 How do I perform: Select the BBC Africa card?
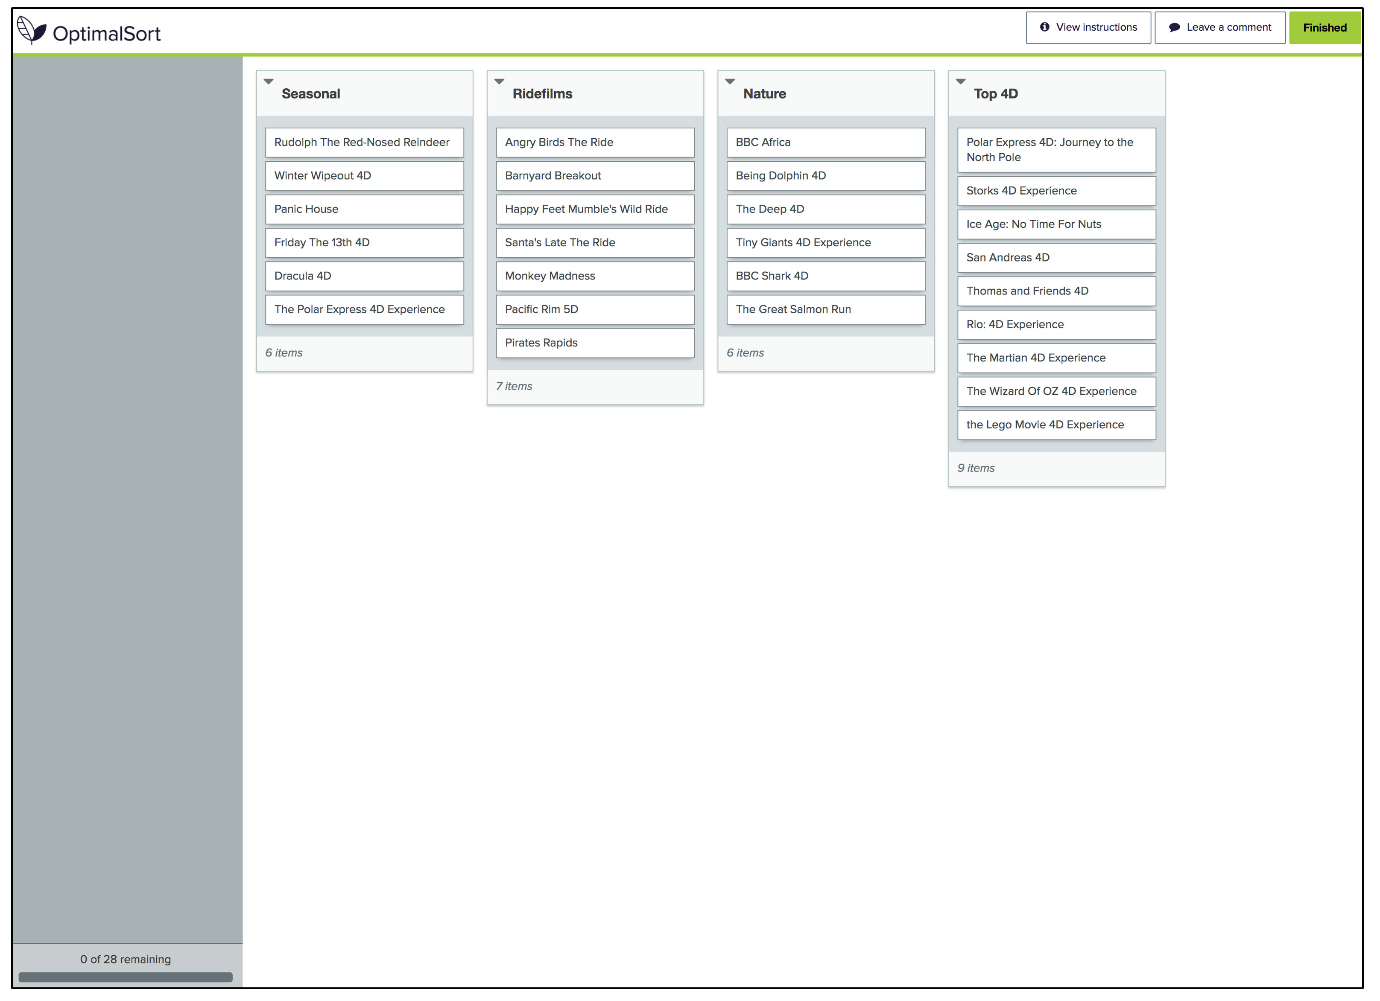click(826, 143)
